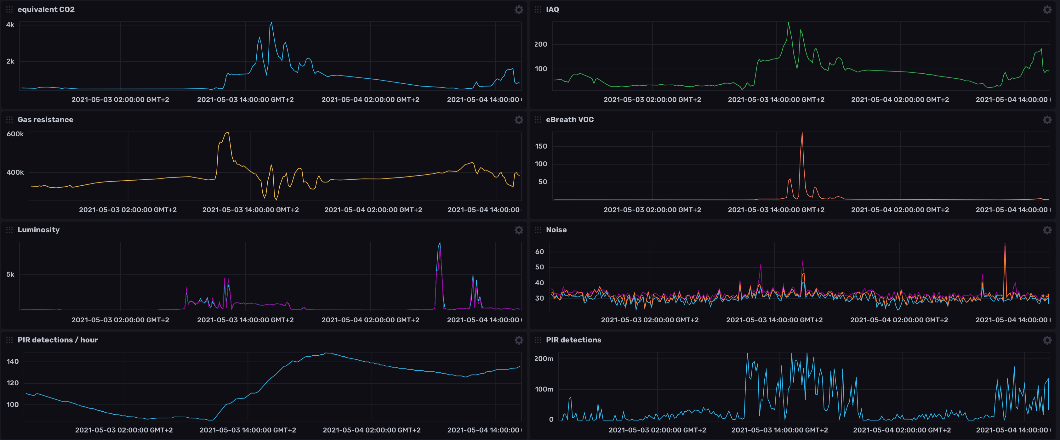1060x440 pixels.
Task: Click 200m axis label in PIR detections panel
Action: pyautogui.click(x=544, y=358)
